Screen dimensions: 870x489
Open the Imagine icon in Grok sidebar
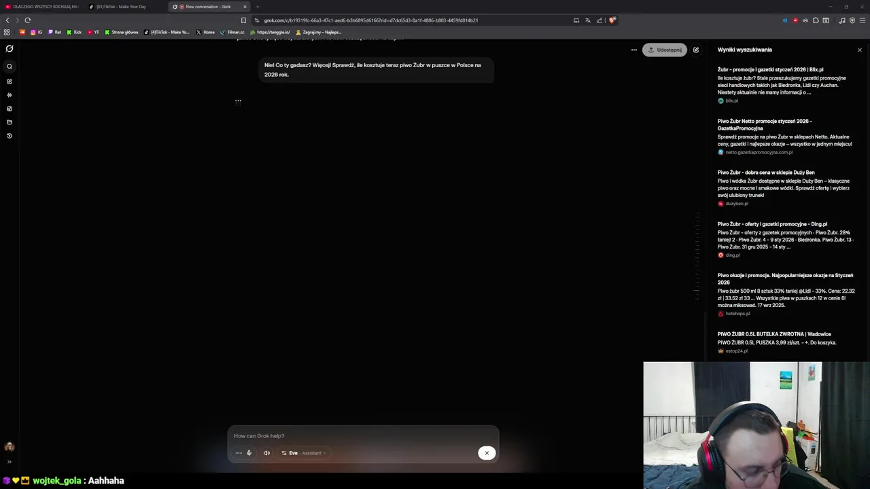tap(10, 109)
